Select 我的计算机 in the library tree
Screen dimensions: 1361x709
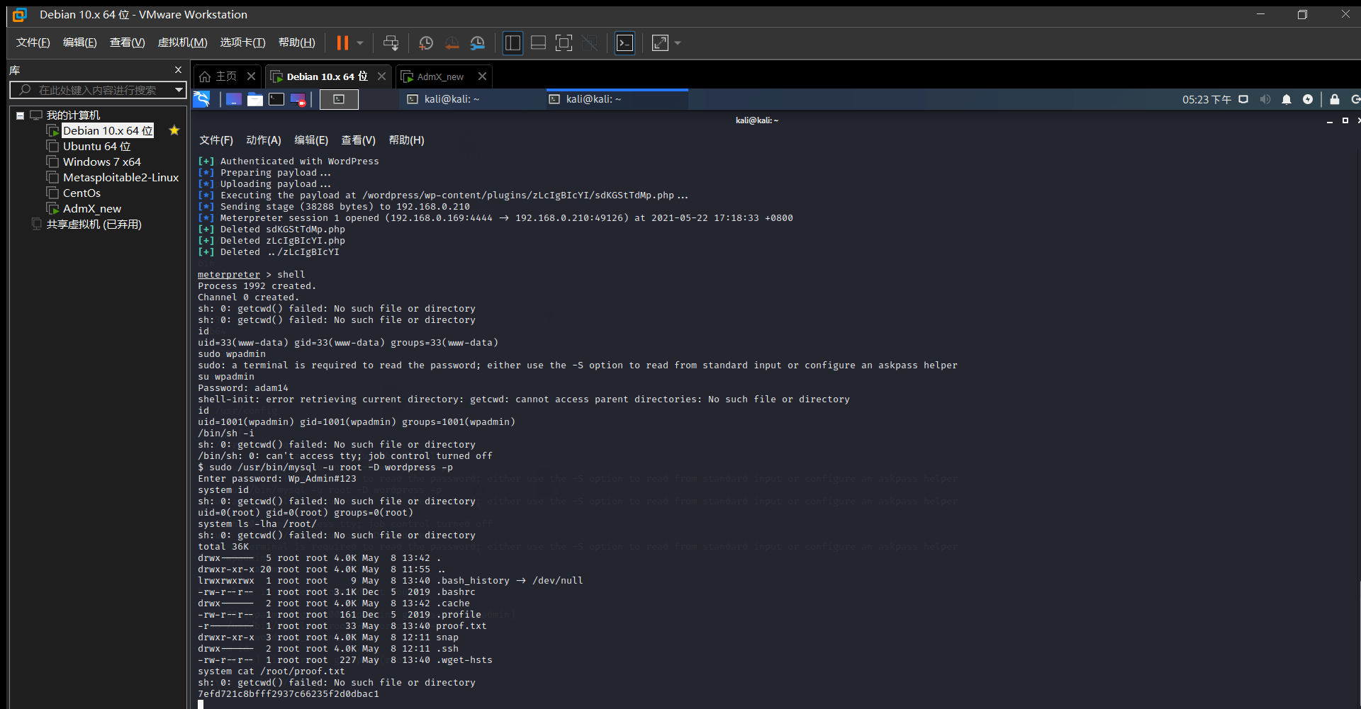click(x=73, y=115)
